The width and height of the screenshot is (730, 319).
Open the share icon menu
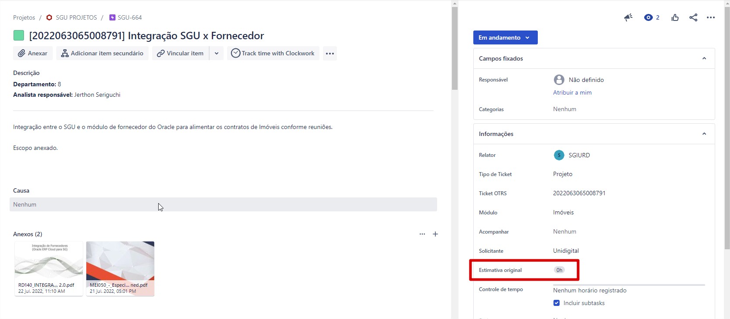click(693, 17)
